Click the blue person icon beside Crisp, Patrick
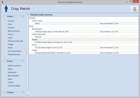Image resolution: width=140 pixels, height=98 pixels. coord(6,9)
